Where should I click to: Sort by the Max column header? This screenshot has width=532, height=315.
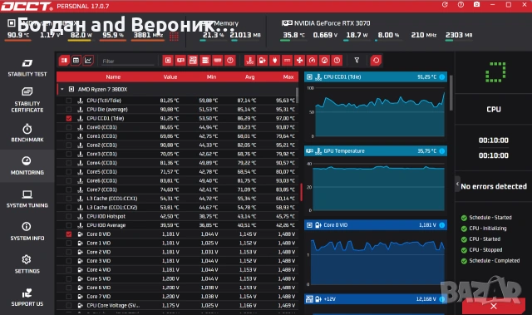pos(288,77)
